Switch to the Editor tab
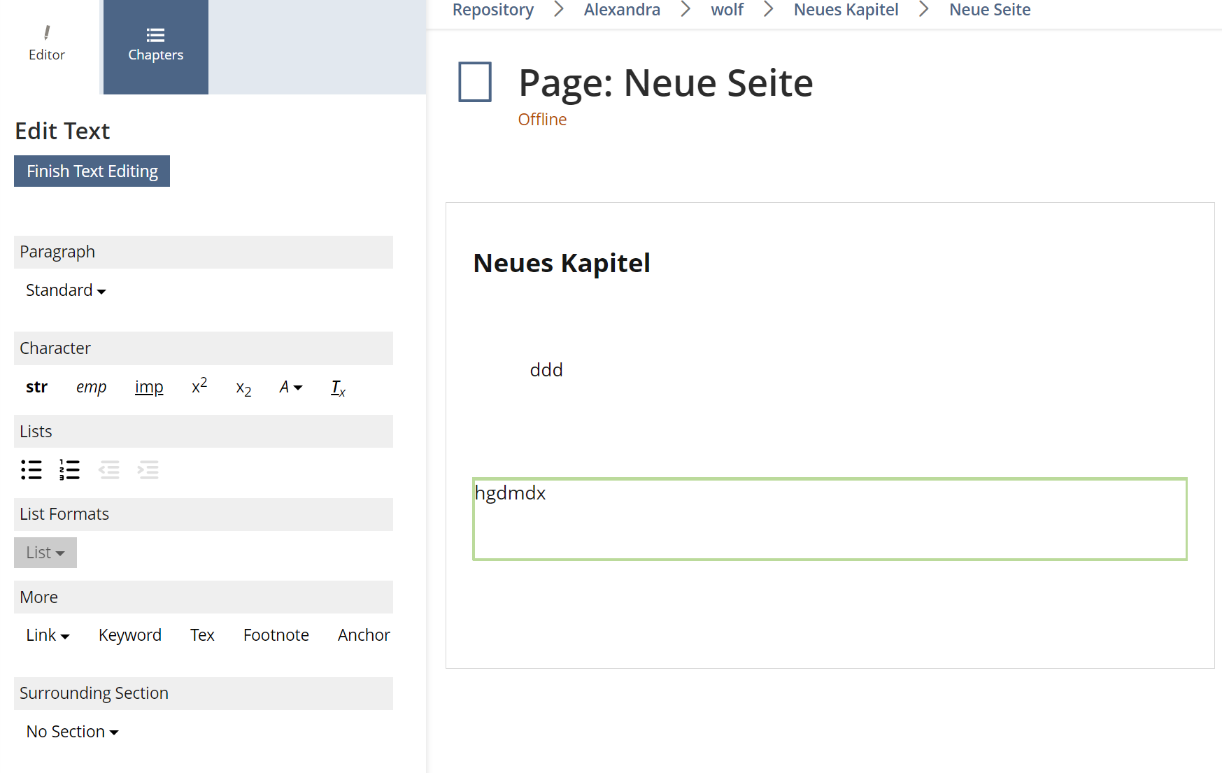 coord(47,46)
